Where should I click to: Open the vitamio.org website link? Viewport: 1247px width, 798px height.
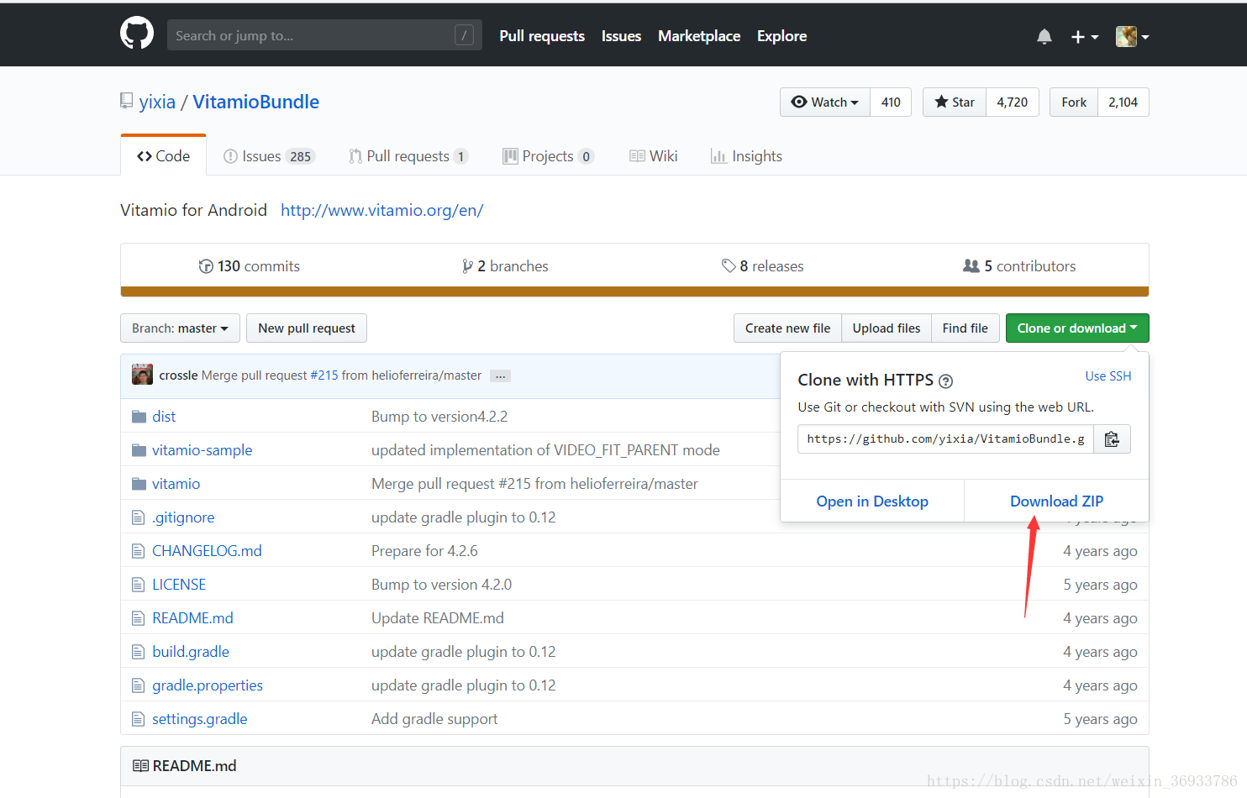pyautogui.click(x=382, y=210)
